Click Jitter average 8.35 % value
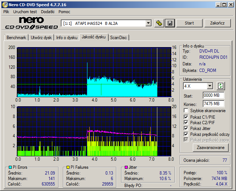Image resolution: width=236 pixels, height=191 pixels. coord(165,173)
